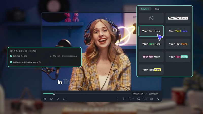Expand the preview layout dropdown arrow
This screenshot has width=203, height=114.
[x=133, y=99]
